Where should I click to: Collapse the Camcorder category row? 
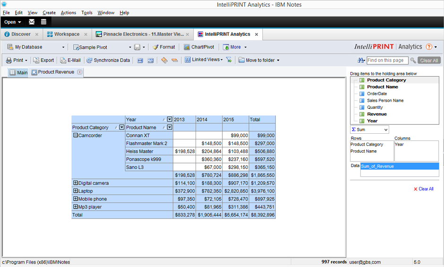(76, 136)
